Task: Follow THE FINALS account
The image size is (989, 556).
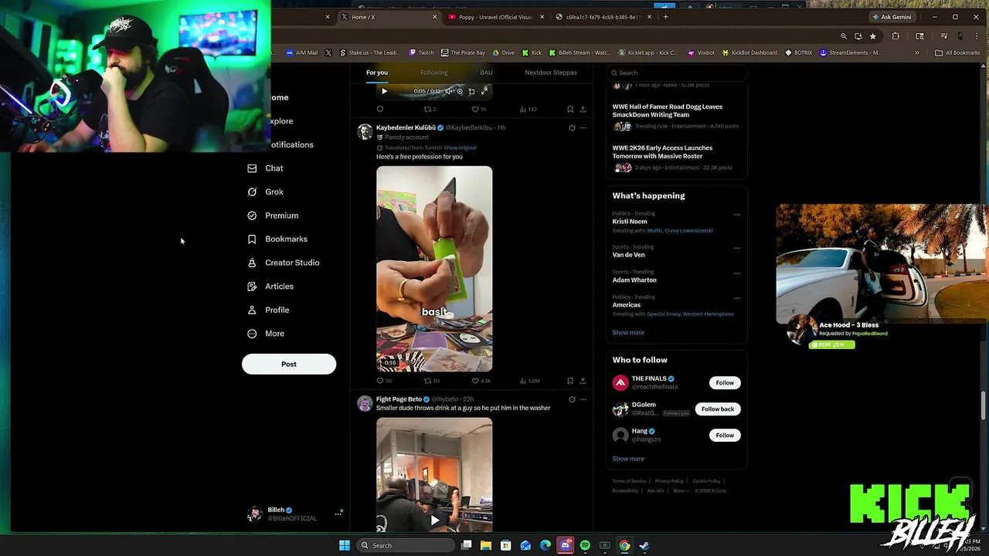Action: [x=725, y=383]
